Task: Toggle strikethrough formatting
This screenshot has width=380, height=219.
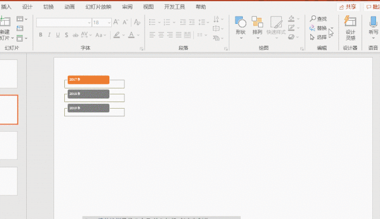Action: click(76, 36)
